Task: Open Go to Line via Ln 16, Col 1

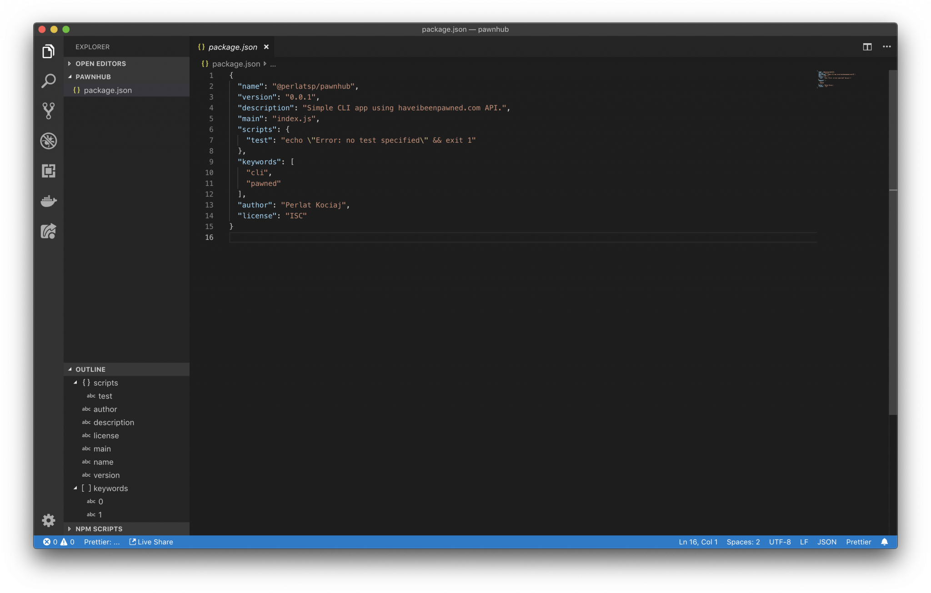Action: click(698, 542)
